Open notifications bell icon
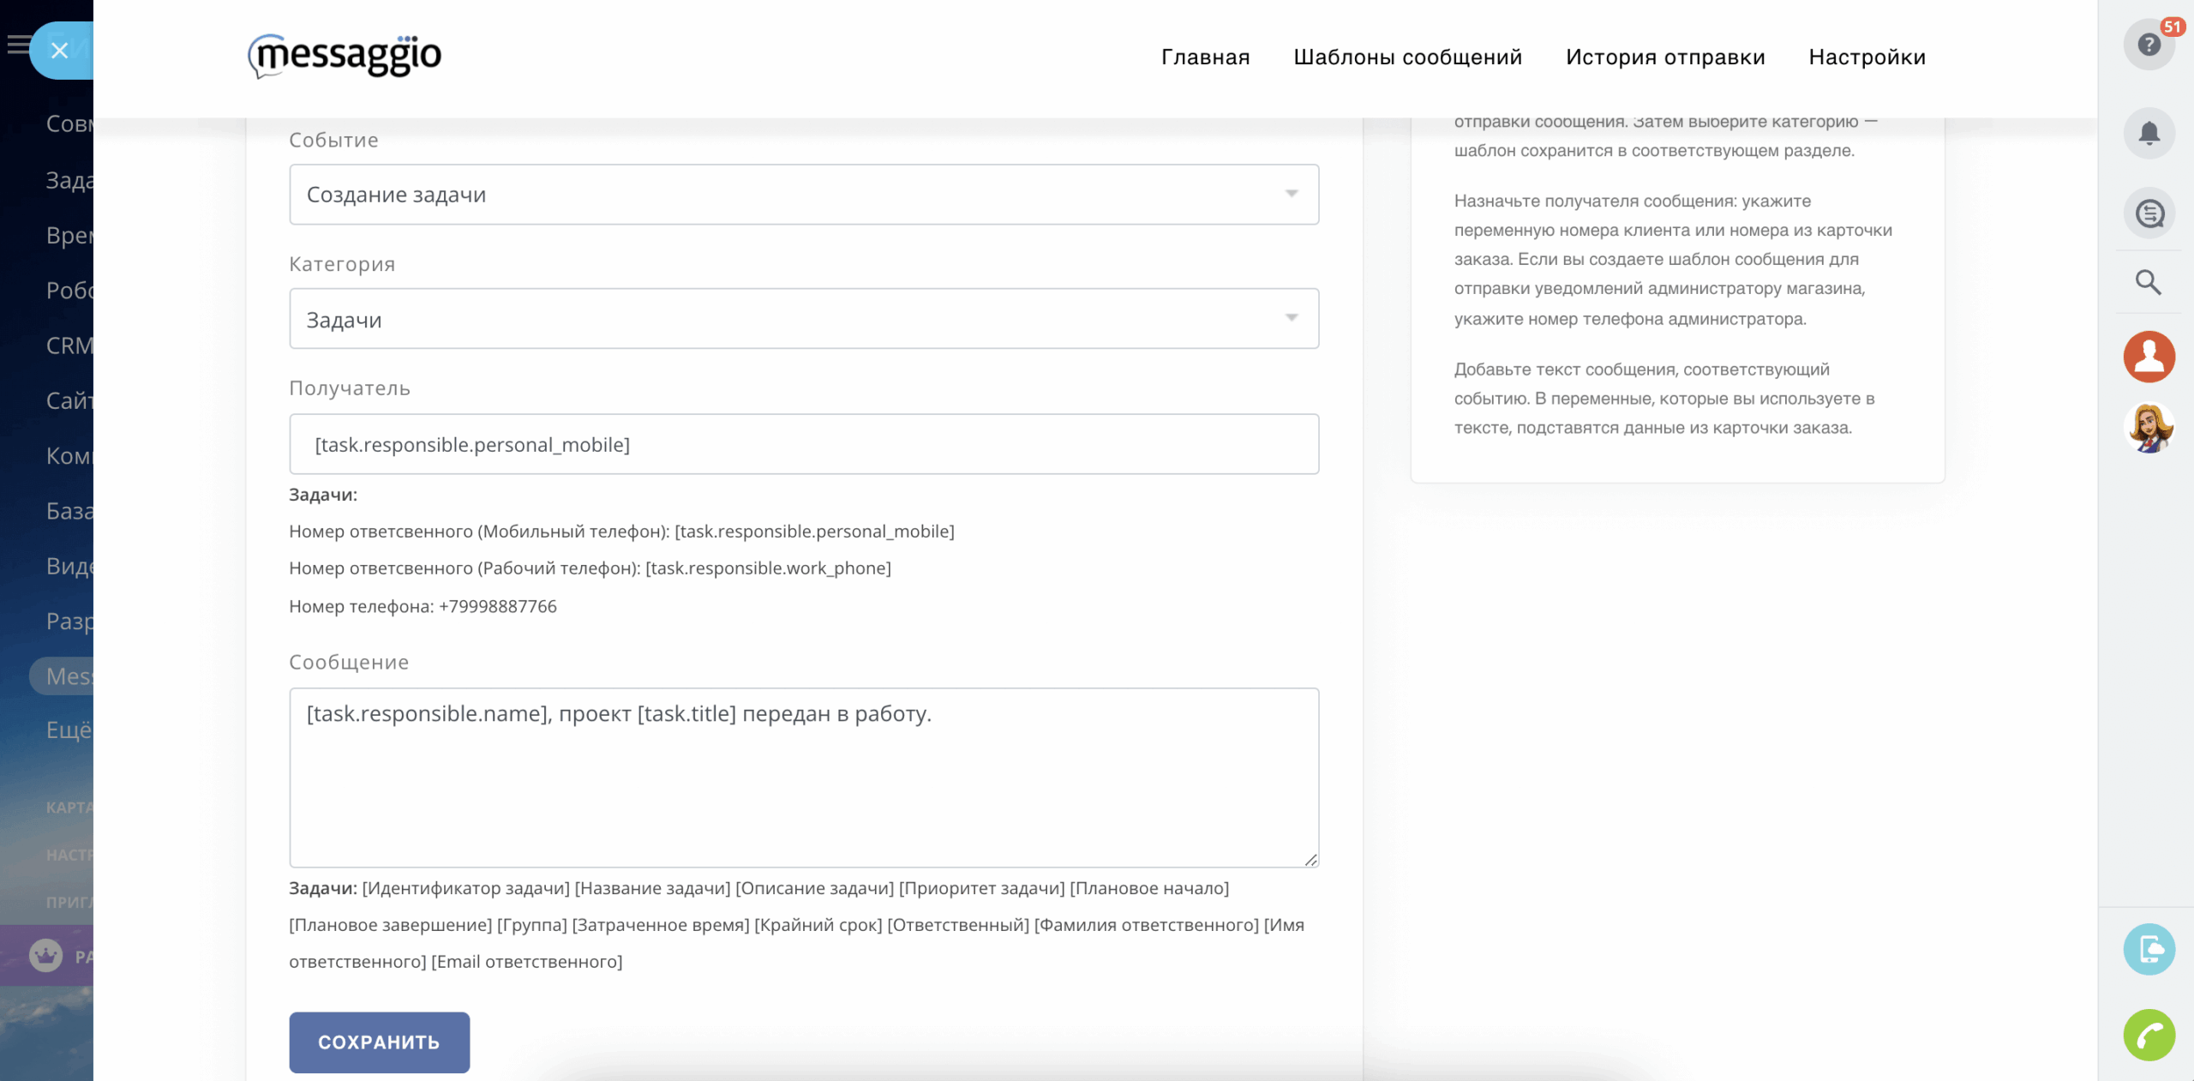This screenshot has width=2194, height=1081. pos(2149,133)
